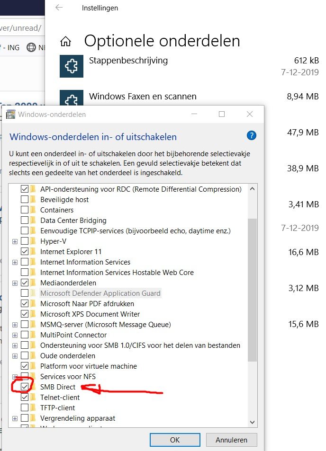Image resolution: width=326 pixels, height=451 pixels.
Task: Click the Annuleren button
Action: (231, 440)
